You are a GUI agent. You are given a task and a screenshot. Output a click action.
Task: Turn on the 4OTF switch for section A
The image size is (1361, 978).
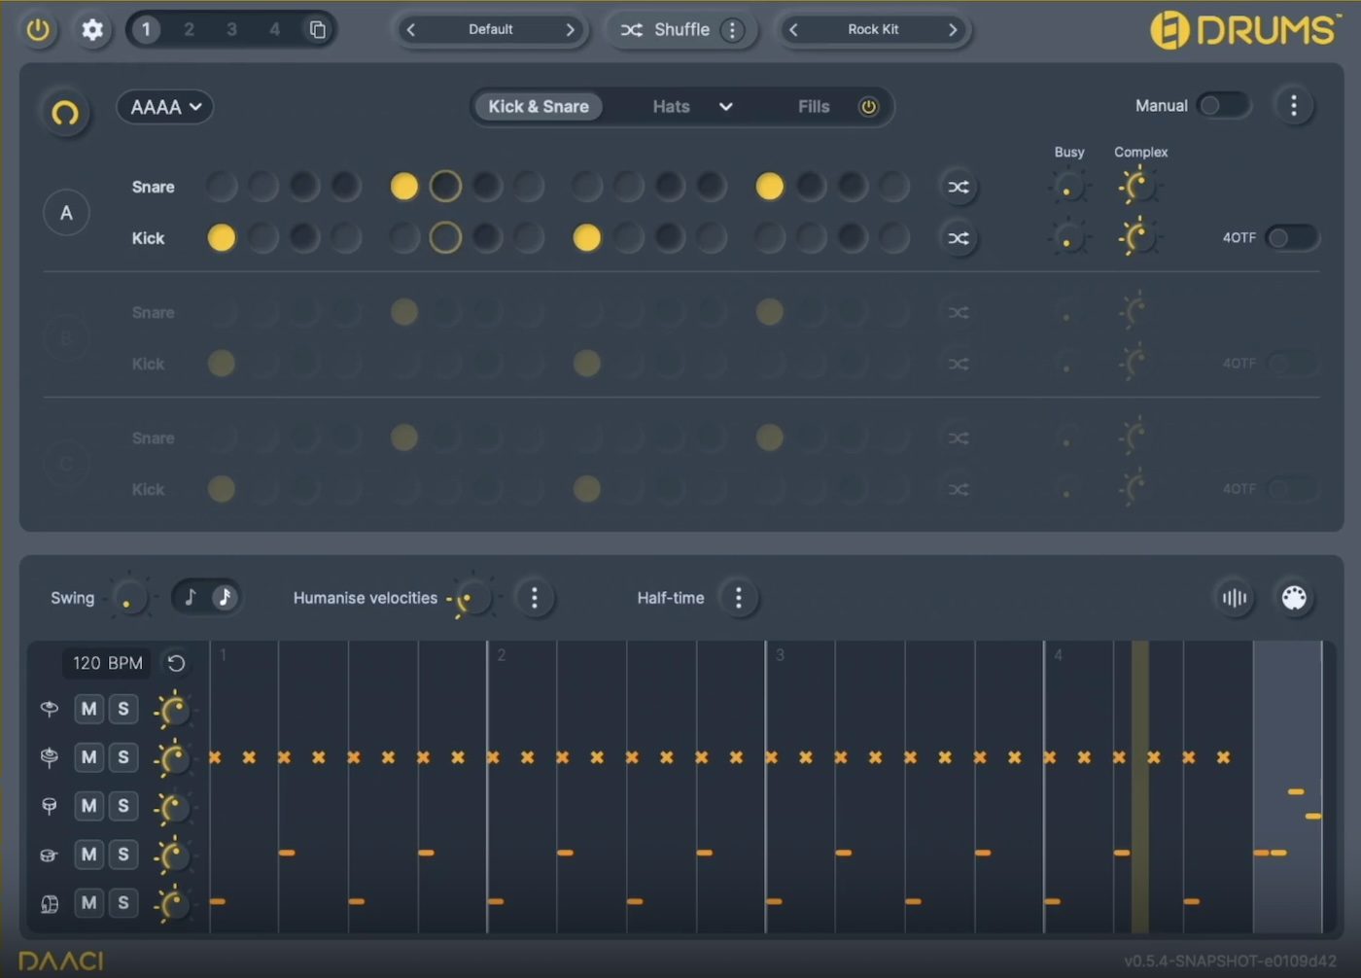1293,237
